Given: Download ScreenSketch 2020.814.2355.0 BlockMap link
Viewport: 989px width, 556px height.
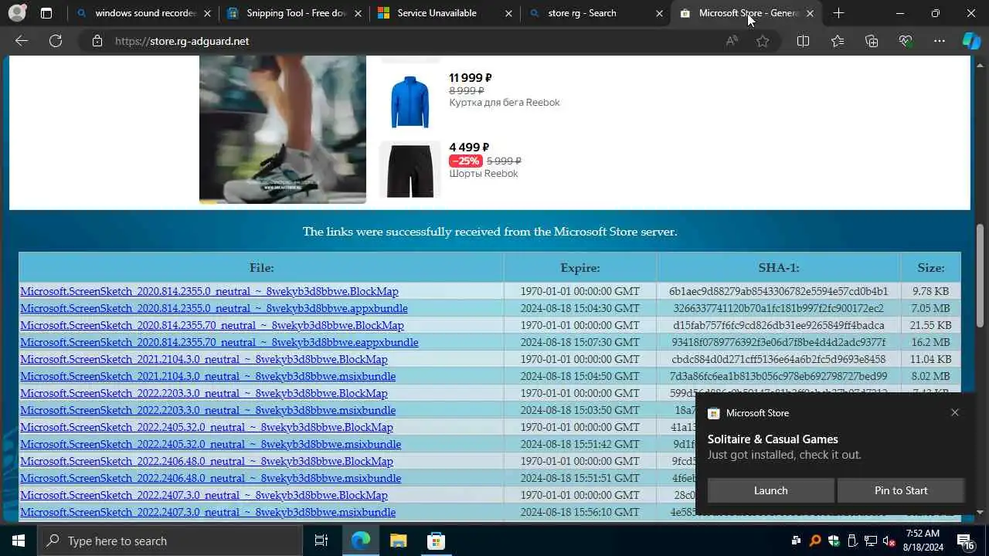Looking at the screenshot, I should pyautogui.click(x=209, y=291).
